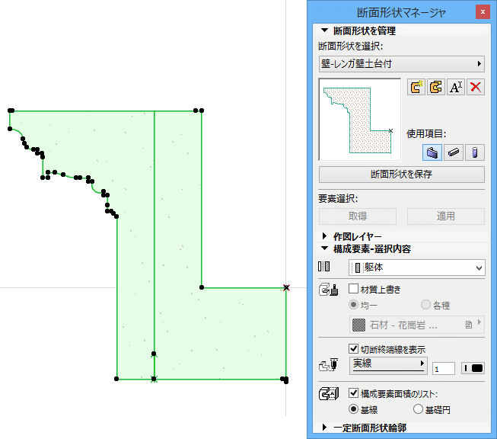Screen dimensions: 497x439
Task: Toggle beam usage icon
Action: click(x=454, y=152)
